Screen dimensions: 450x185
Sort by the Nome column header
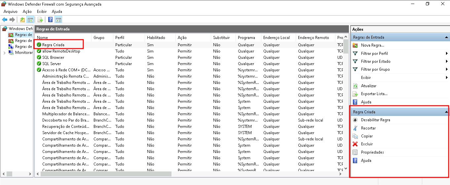point(63,37)
